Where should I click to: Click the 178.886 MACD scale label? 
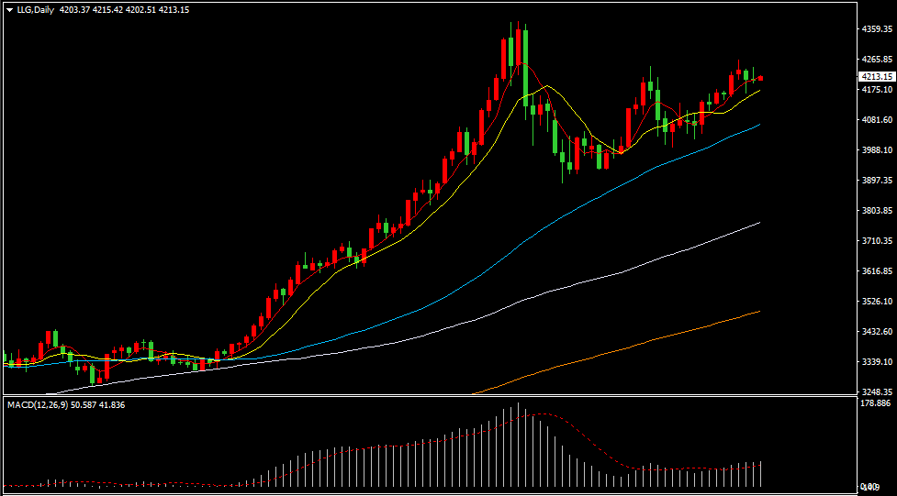point(877,403)
